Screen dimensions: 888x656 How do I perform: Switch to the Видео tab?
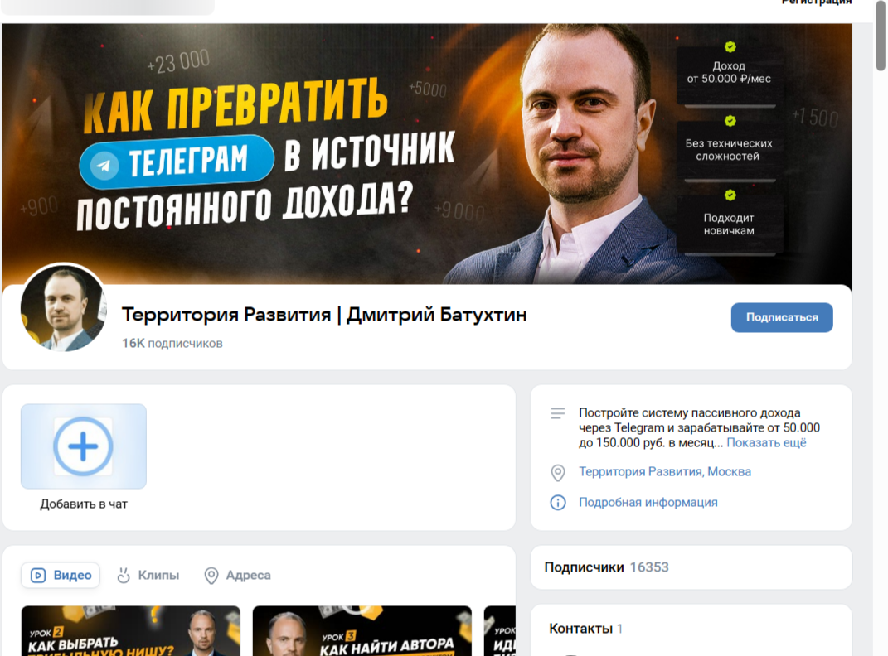tap(61, 575)
